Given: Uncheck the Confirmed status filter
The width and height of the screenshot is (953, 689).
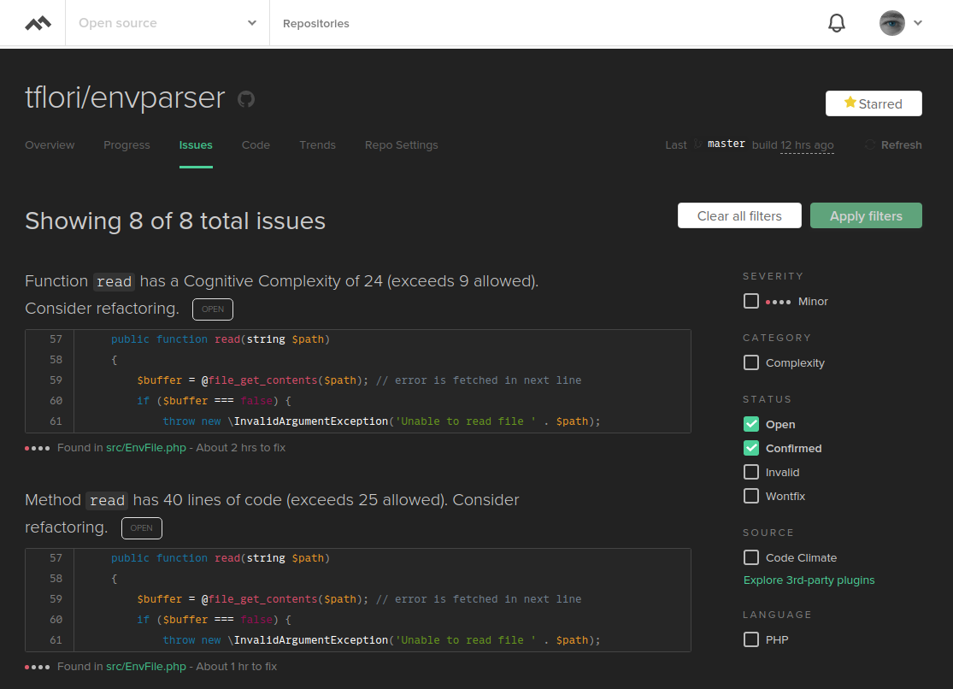Looking at the screenshot, I should tap(751, 448).
